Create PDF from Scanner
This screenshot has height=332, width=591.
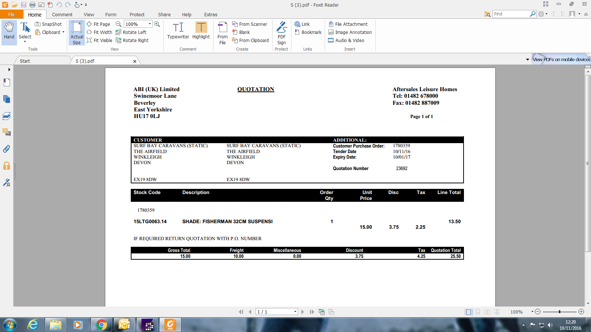pos(249,24)
